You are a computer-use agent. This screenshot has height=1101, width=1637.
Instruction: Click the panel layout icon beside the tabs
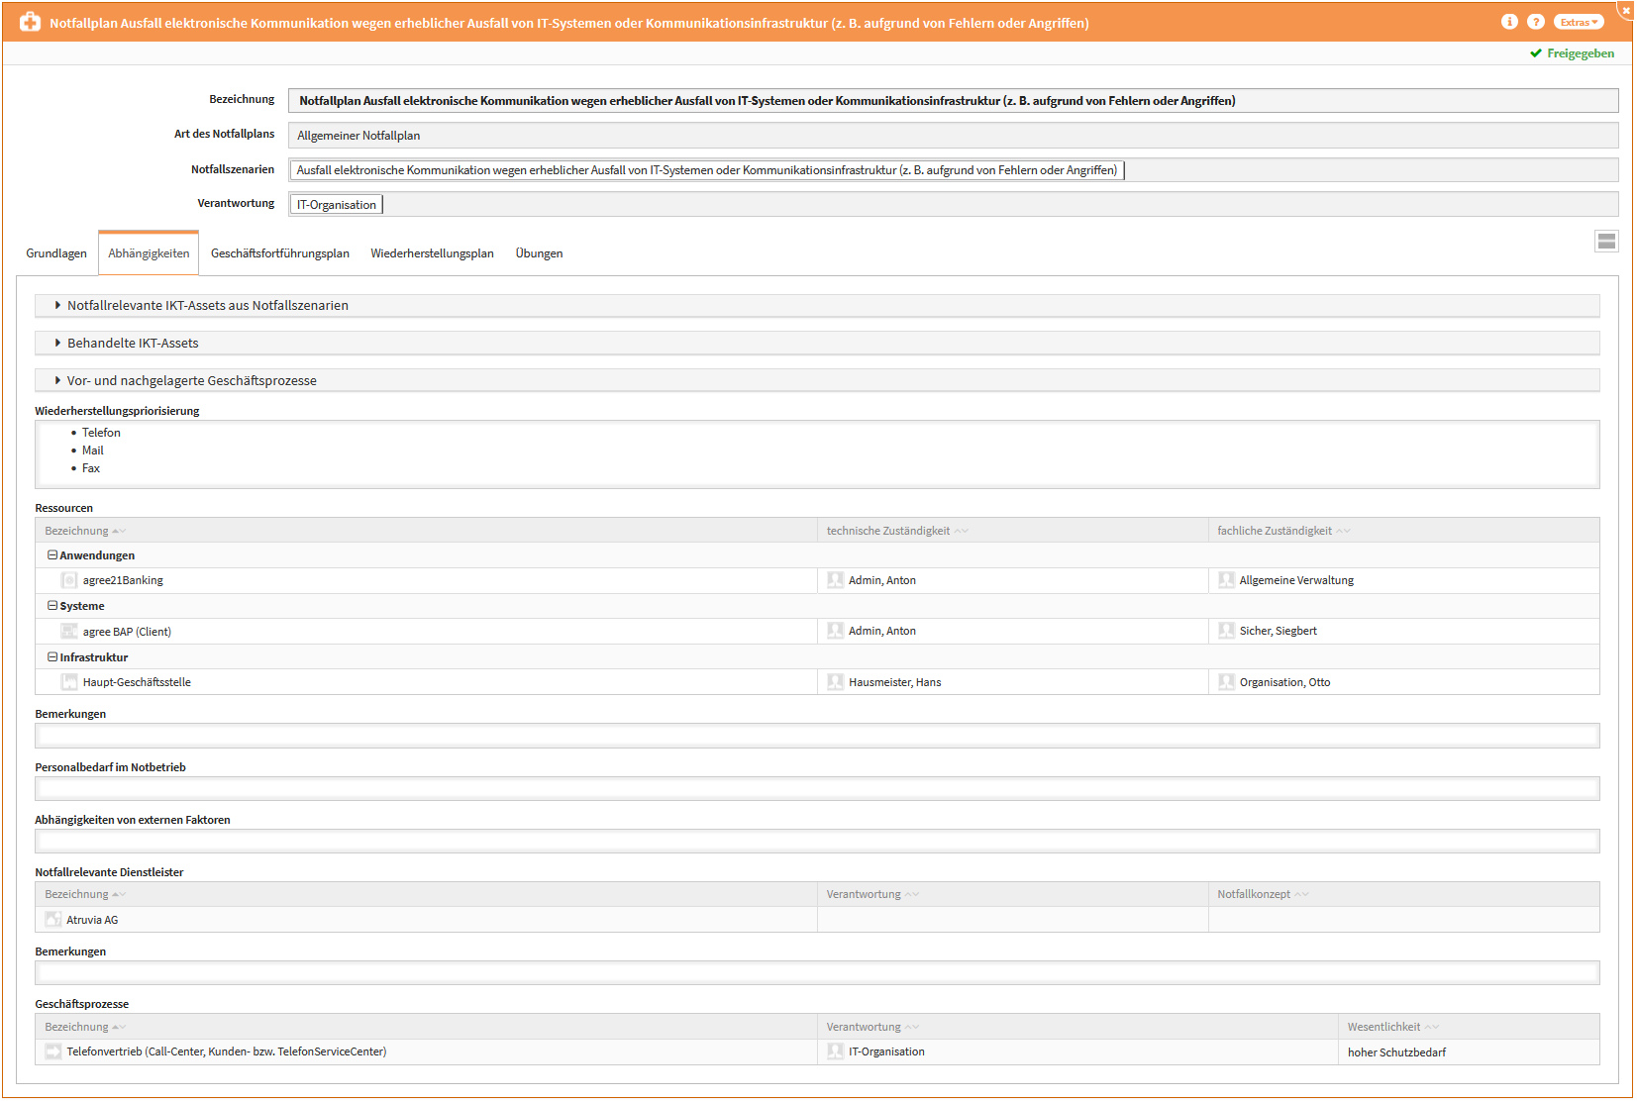[1606, 241]
